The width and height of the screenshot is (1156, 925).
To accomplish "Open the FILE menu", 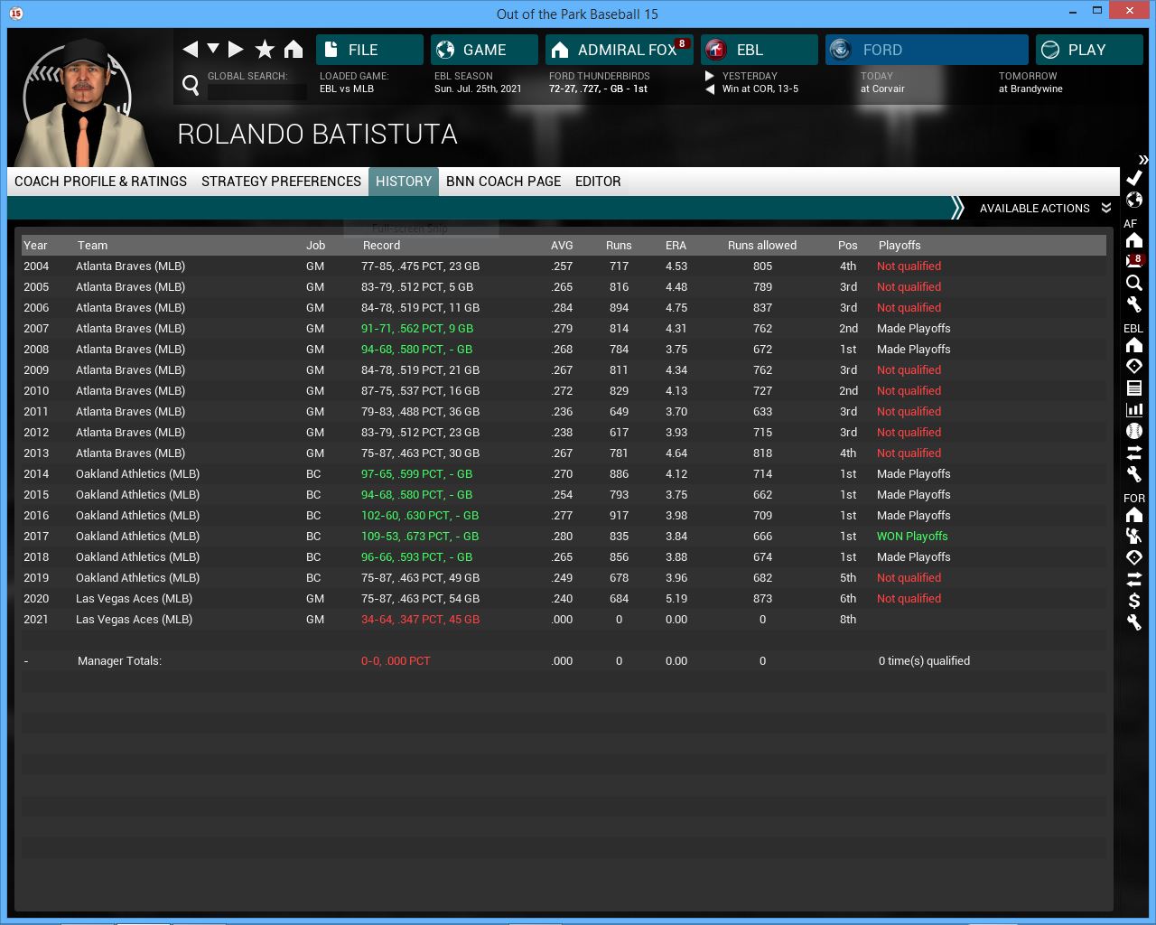I will 369,50.
